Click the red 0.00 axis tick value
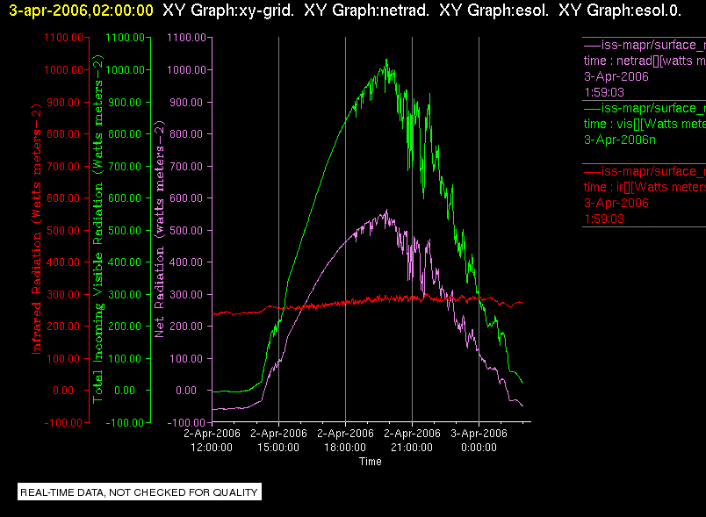The height and width of the screenshot is (517, 706). pyautogui.click(x=63, y=391)
